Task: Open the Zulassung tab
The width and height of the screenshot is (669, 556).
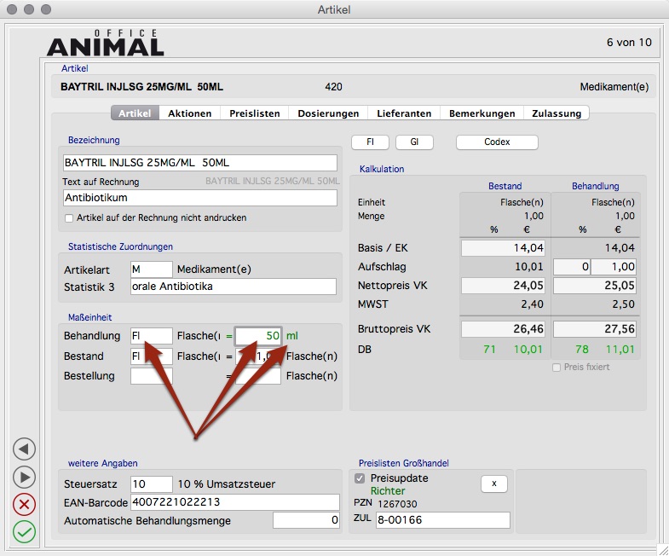Action: coord(557,113)
